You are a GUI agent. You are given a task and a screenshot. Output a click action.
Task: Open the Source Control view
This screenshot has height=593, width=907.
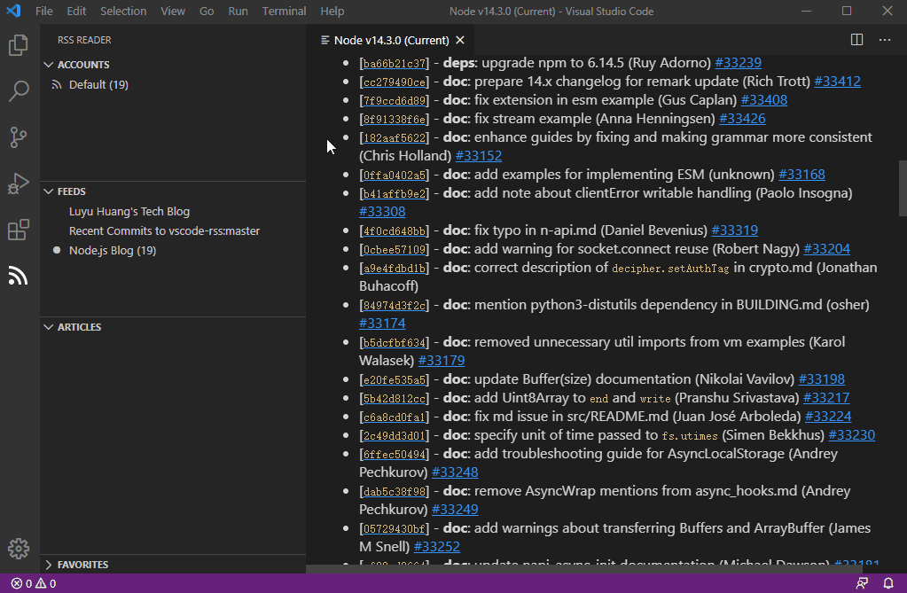coord(19,137)
